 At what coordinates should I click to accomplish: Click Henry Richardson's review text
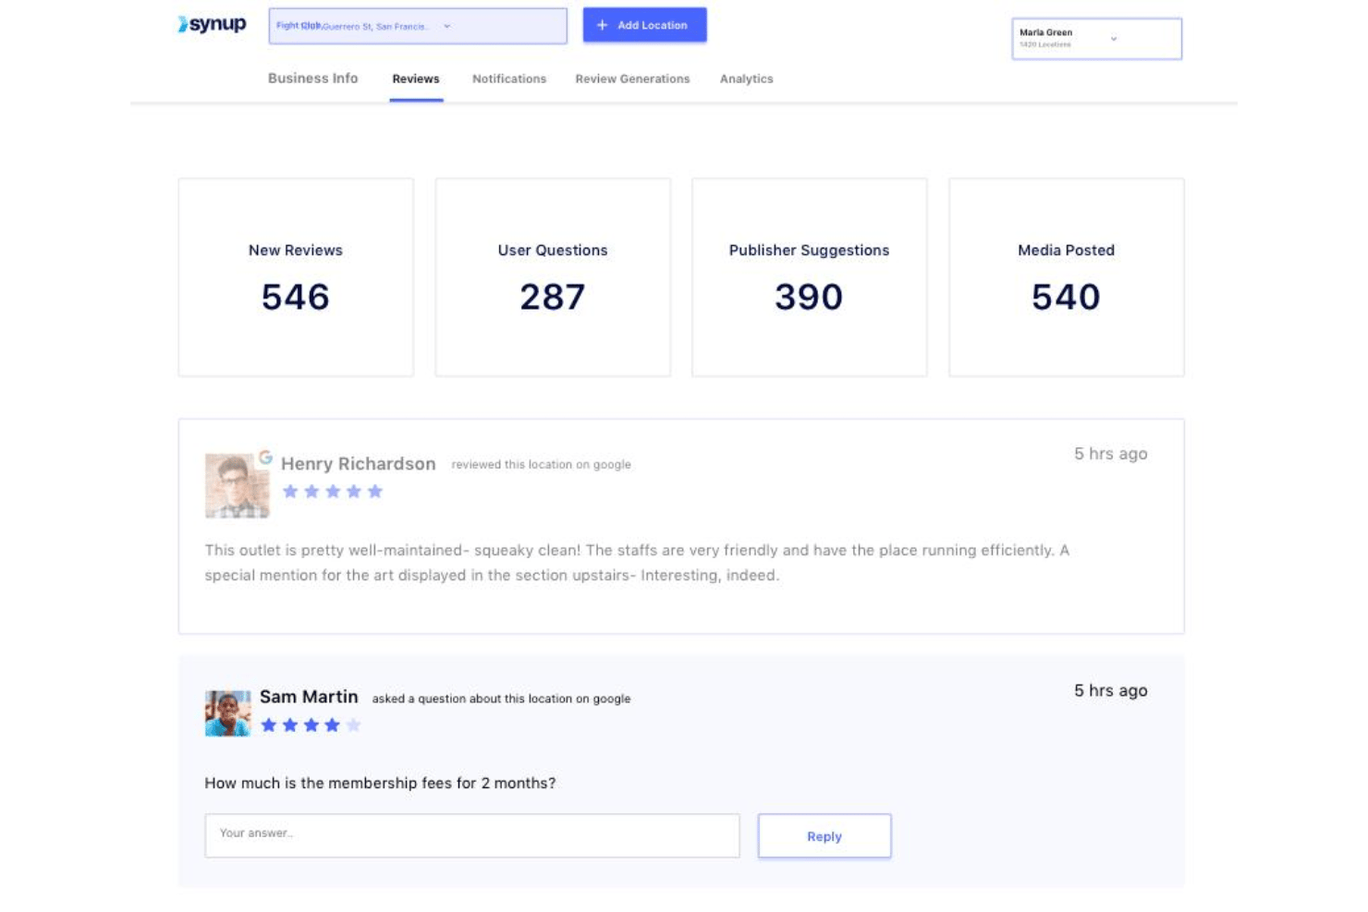[x=637, y=563]
